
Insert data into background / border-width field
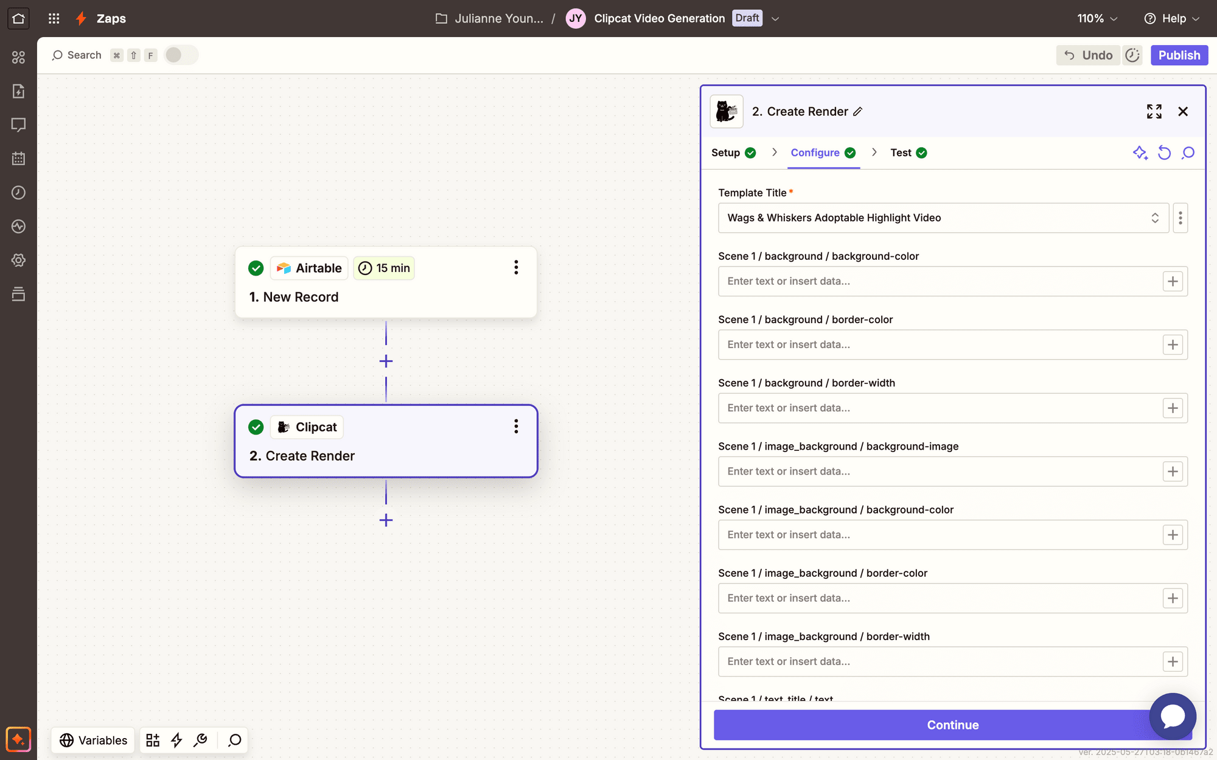1173,408
